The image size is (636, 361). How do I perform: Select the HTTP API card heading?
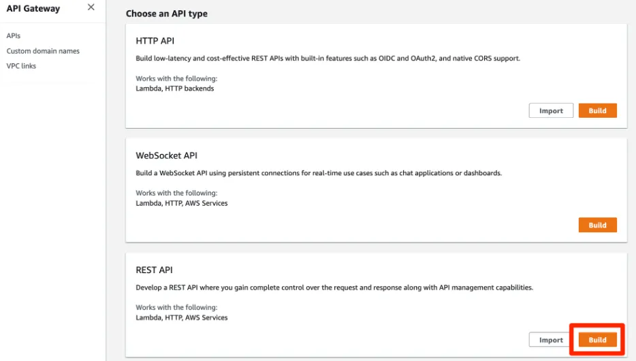[x=155, y=41]
